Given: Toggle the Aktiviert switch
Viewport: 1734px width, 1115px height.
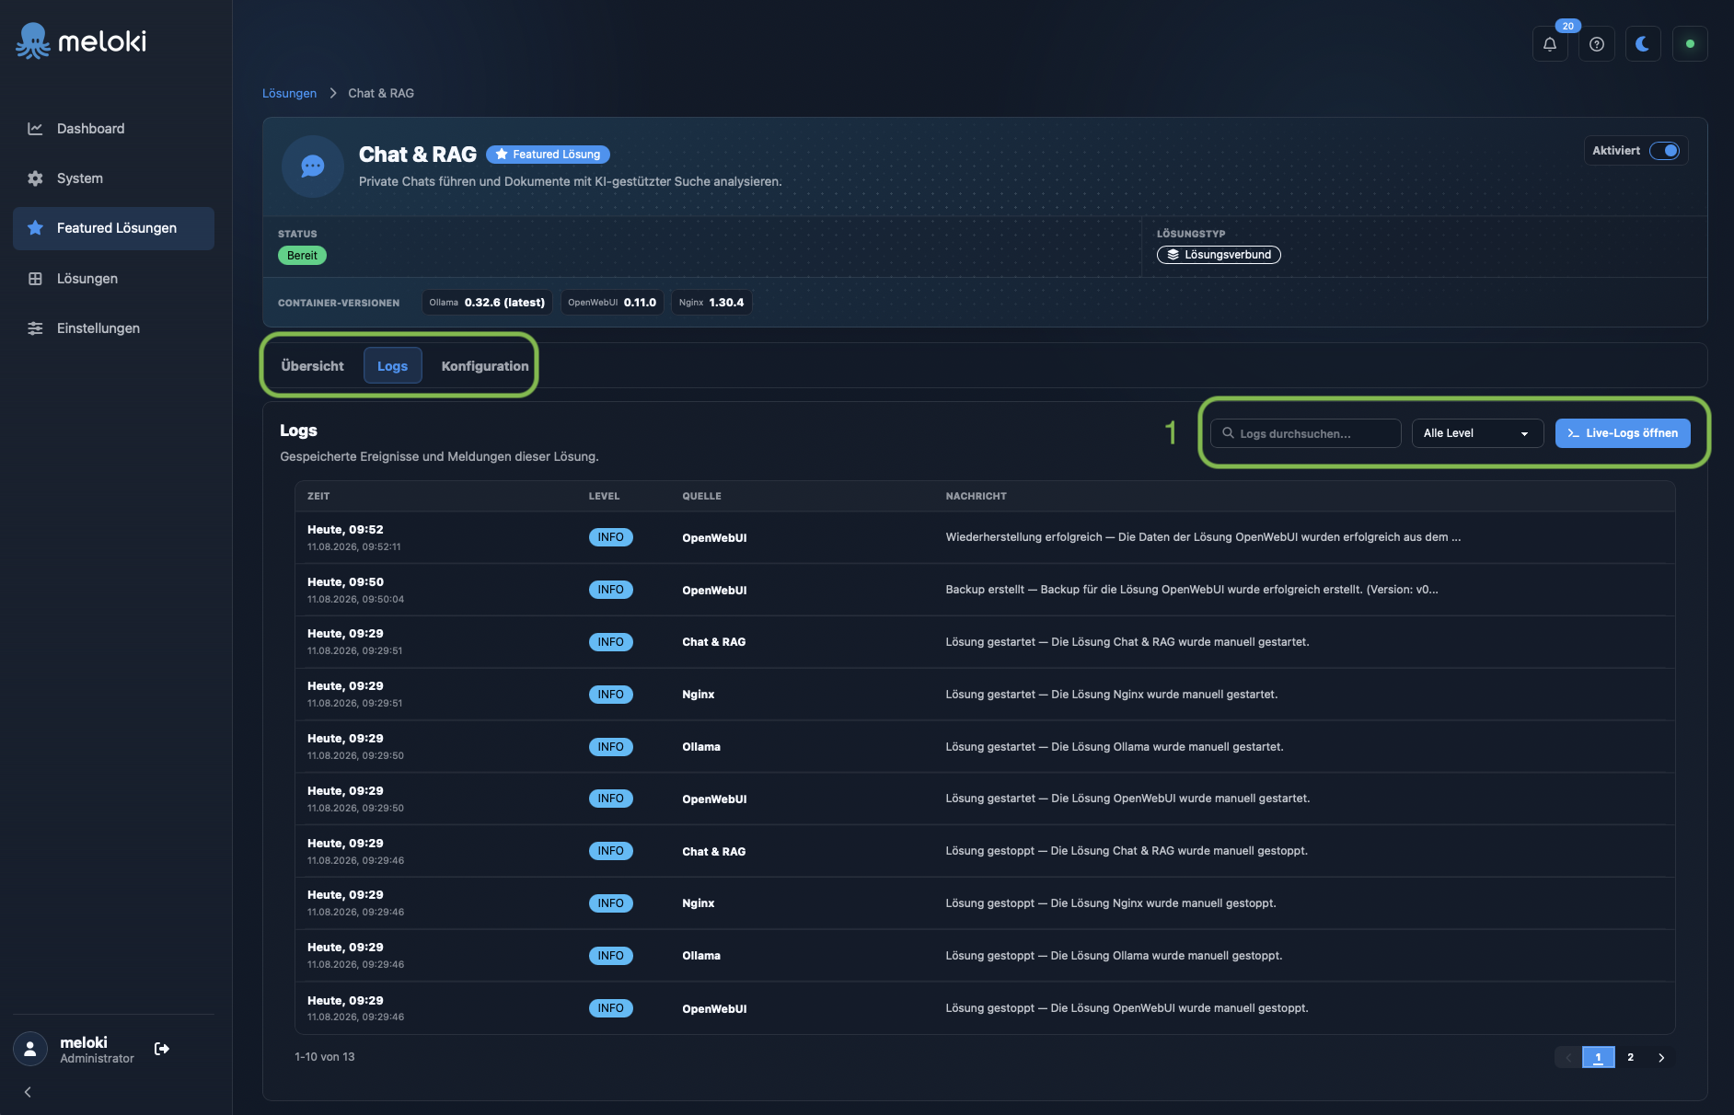Looking at the screenshot, I should click(x=1665, y=151).
